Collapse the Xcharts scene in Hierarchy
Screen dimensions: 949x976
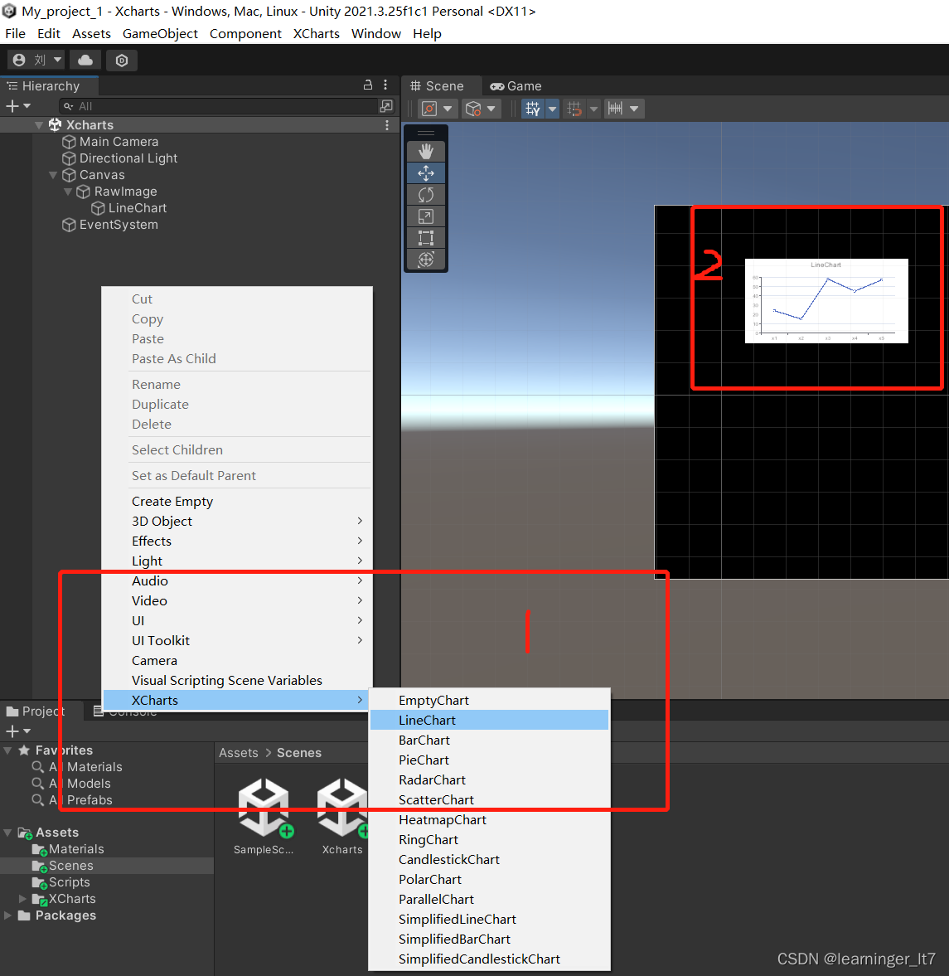pos(39,125)
